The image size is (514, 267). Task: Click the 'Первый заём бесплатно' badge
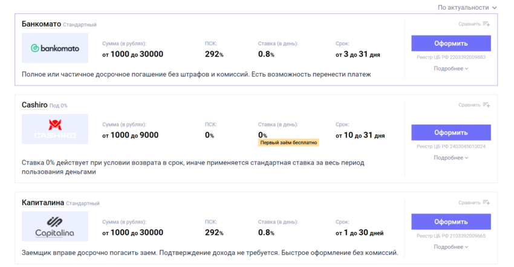point(288,142)
